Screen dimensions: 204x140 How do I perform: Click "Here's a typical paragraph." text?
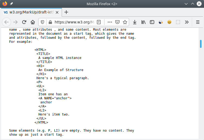63,78
